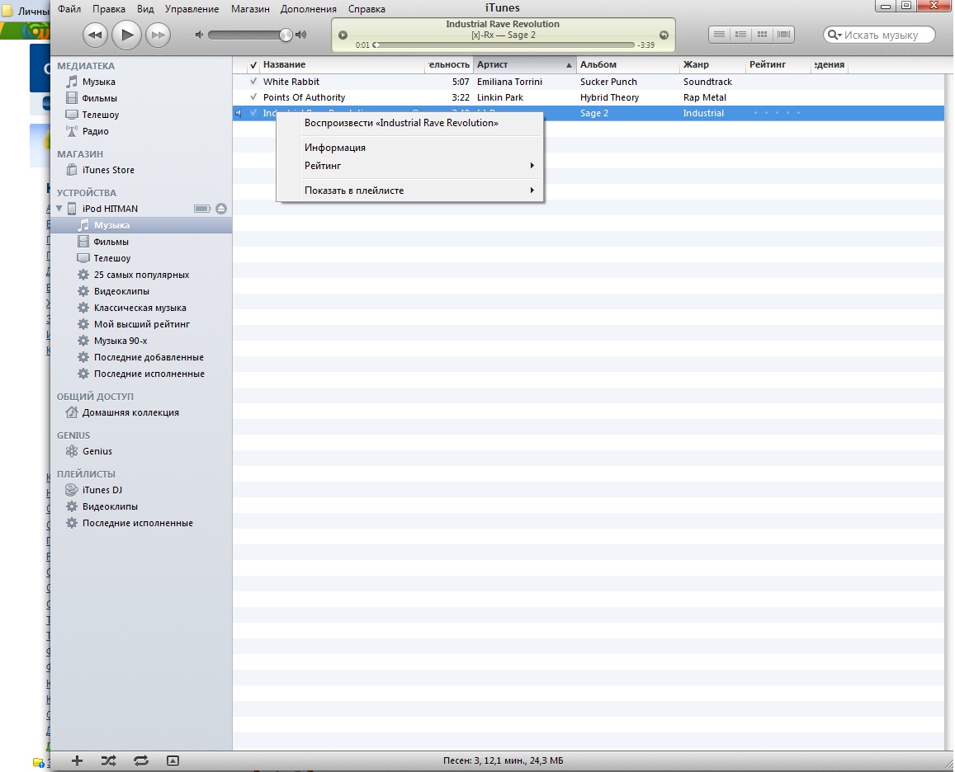
Task: Uncheck the White Rabbit song checkbox
Action: pyautogui.click(x=253, y=81)
